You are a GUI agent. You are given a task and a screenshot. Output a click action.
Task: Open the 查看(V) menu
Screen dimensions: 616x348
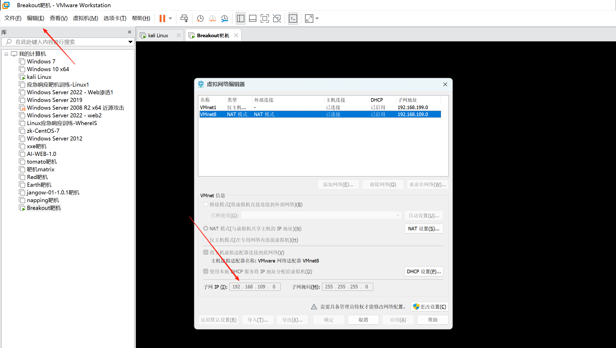tap(58, 18)
